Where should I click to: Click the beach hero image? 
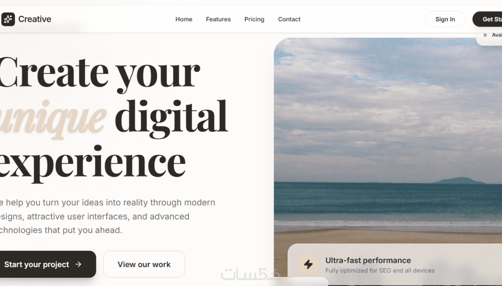point(388,140)
